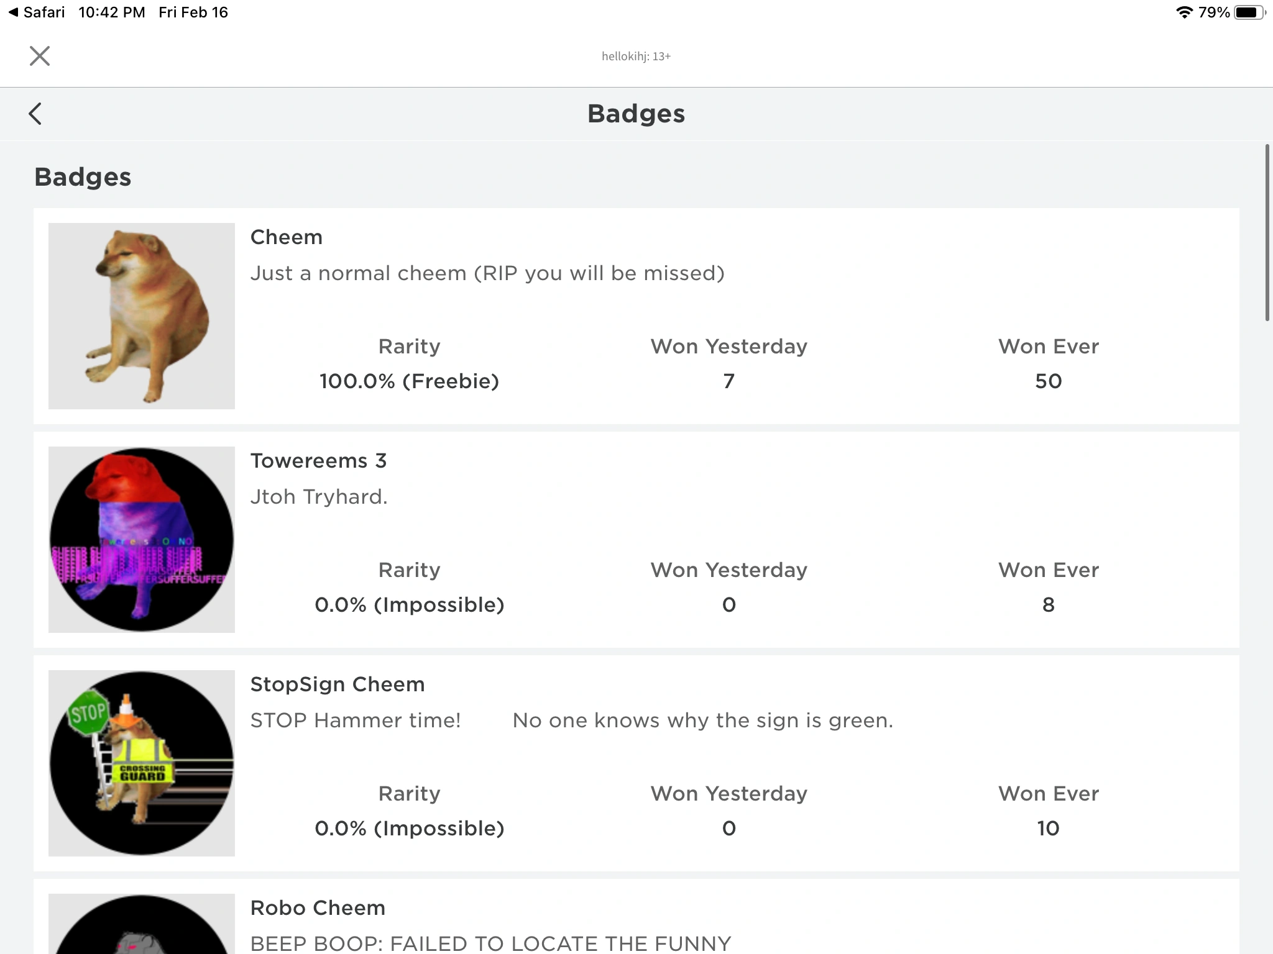Click the page scrollbar handle
Screen dimensions: 1273x954
1267,233
